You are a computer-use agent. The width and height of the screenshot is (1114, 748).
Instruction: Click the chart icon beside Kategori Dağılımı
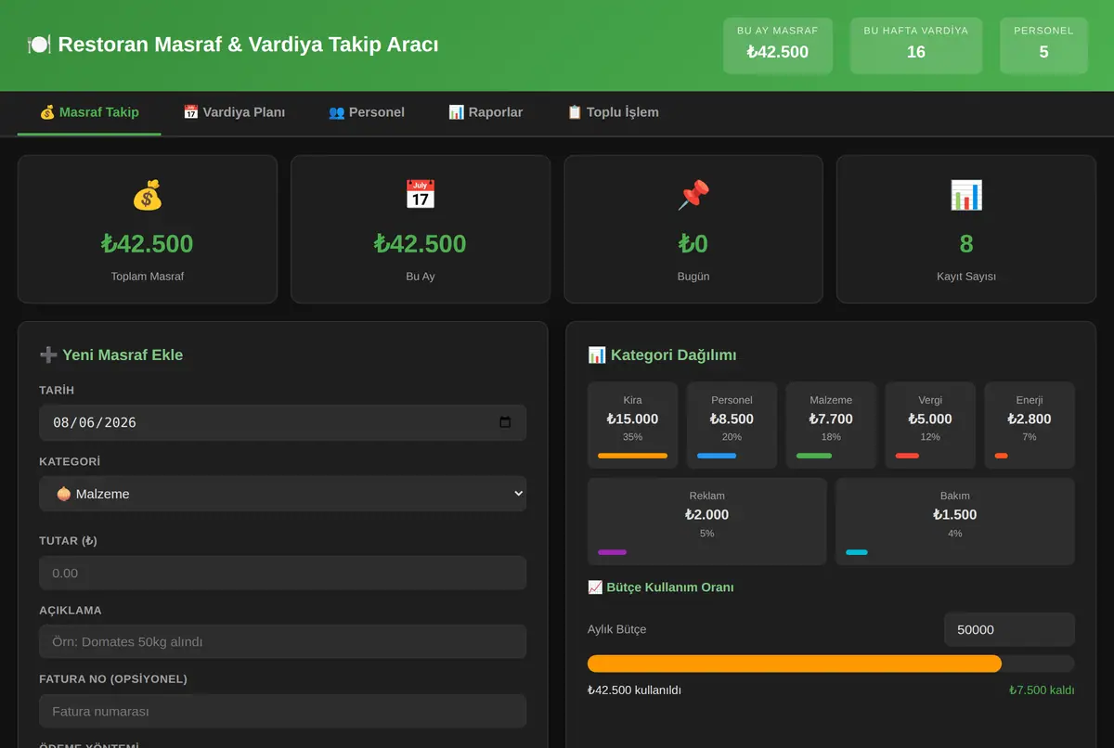coord(597,355)
